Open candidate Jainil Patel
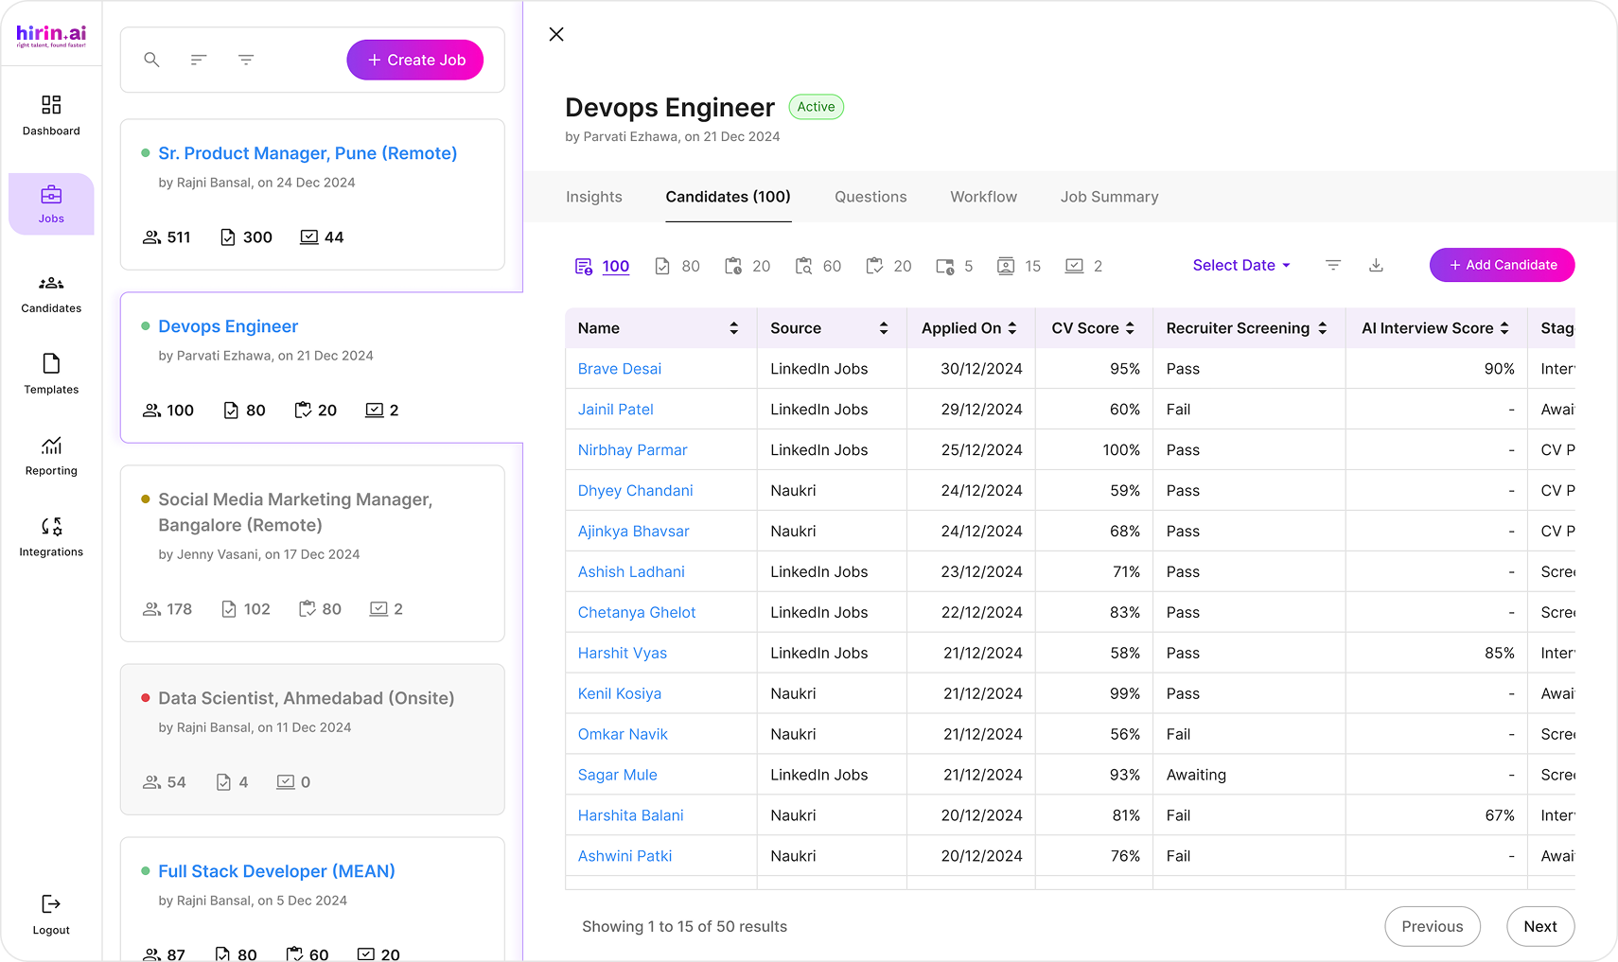Image resolution: width=1618 pixels, height=962 pixels. coord(616,410)
